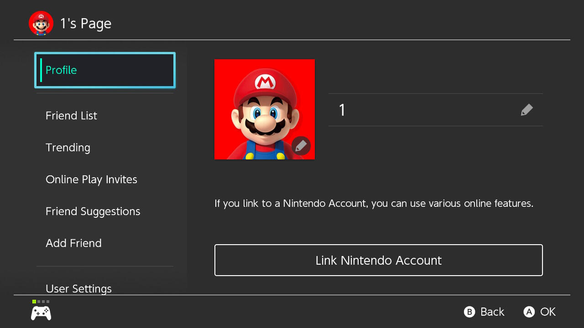Select the Trending sidebar entry
The height and width of the screenshot is (328, 584).
[x=68, y=148]
